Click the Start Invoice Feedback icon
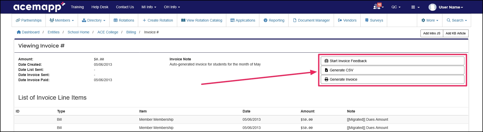Viewport: 483px width, 132px height. 326,61
